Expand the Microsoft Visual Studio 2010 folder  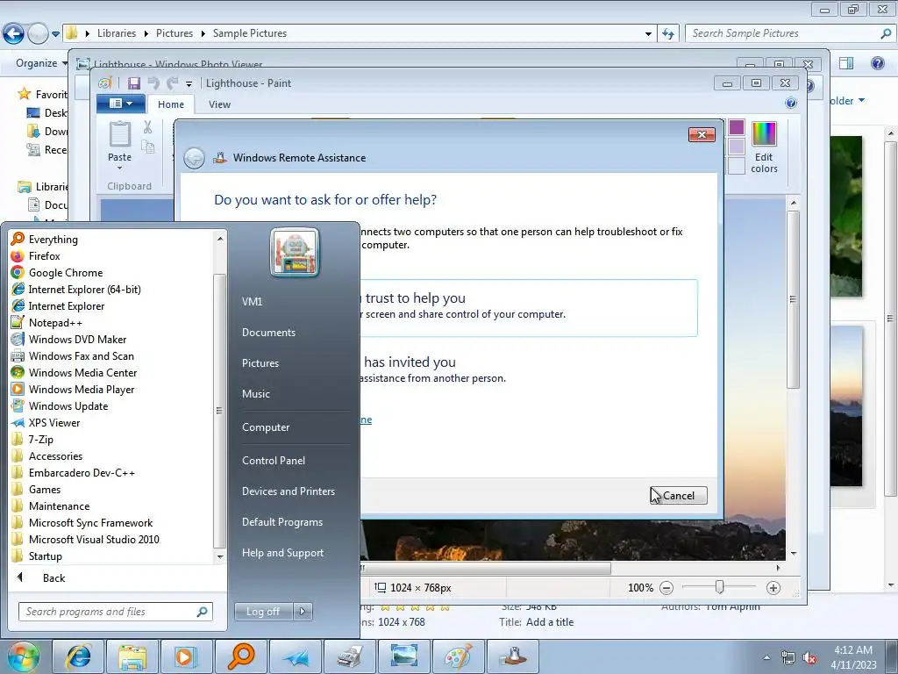tap(85, 539)
